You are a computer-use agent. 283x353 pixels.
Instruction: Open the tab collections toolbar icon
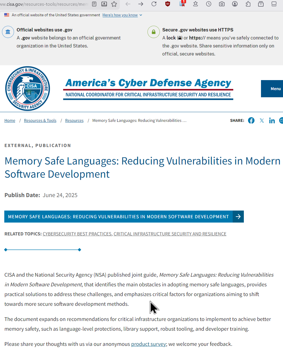point(261,4)
